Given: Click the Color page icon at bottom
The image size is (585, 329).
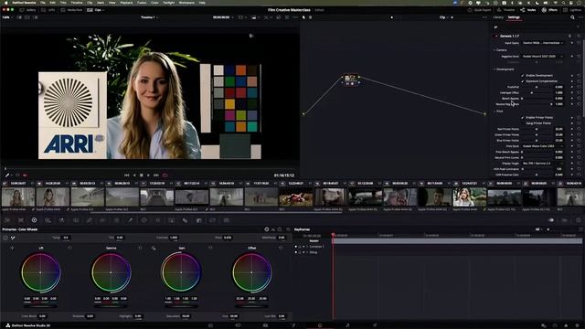Looking at the screenshot, I should (x=320, y=325).
